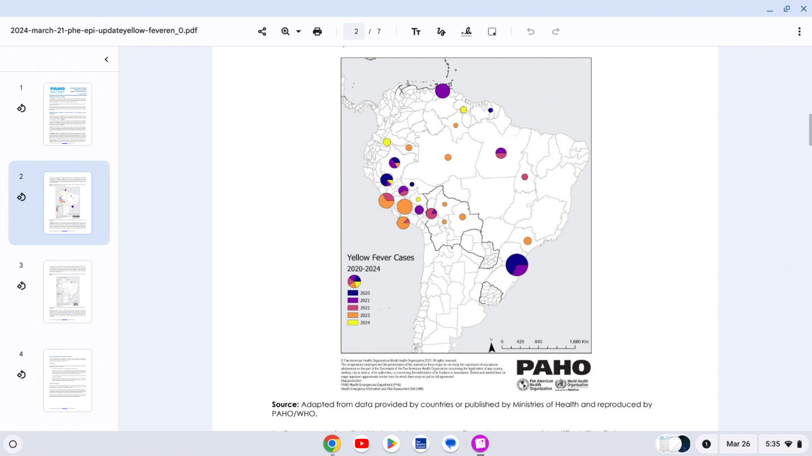
Task: Open the three-dot more options menu
Action: point(799,31)
